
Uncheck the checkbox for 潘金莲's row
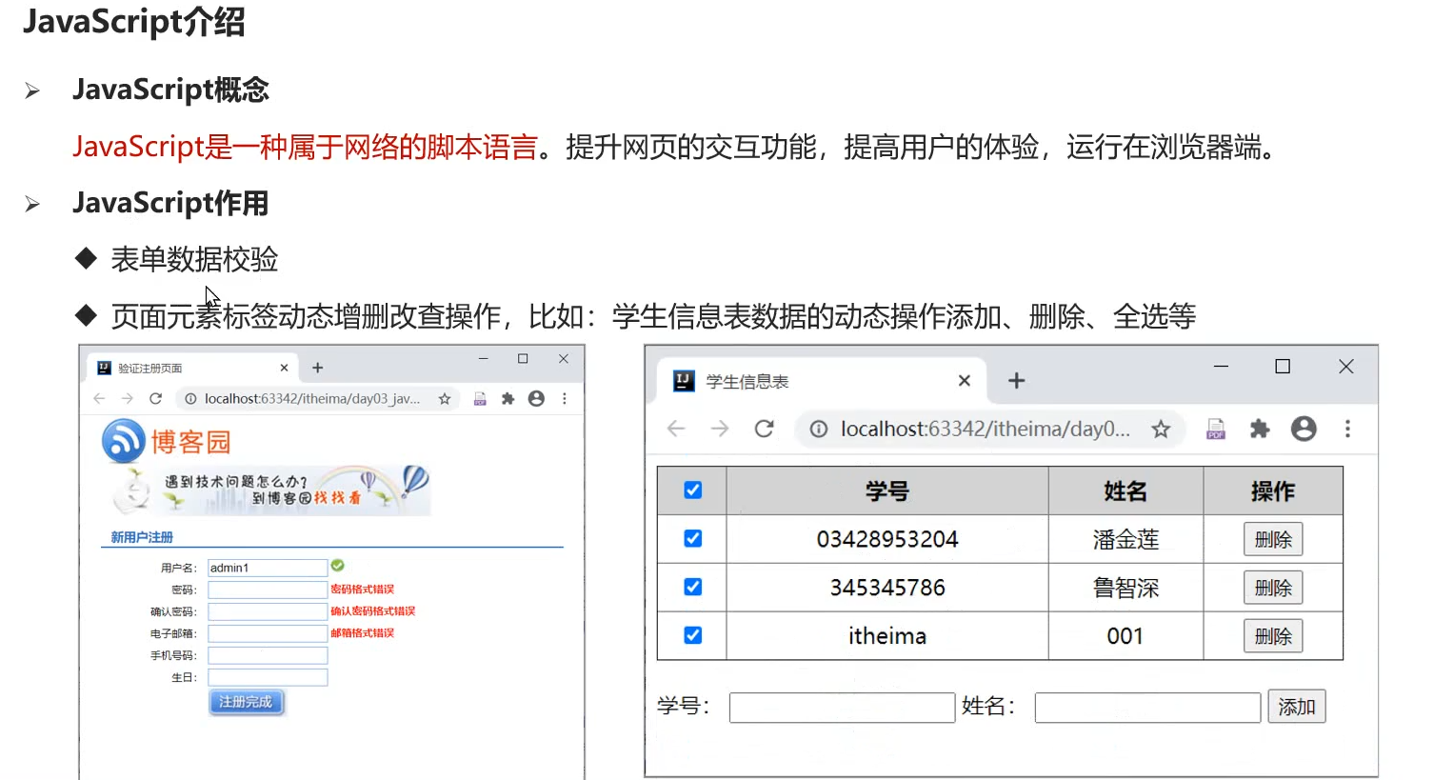pyautogui.click(x=692, y=538)
